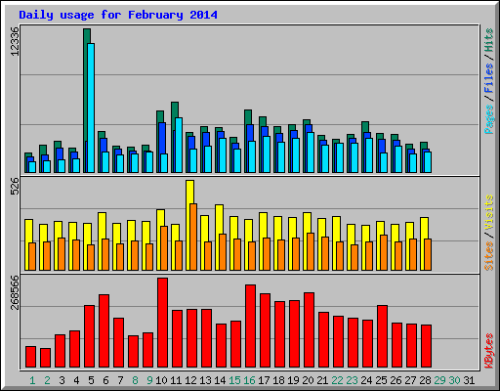
Task: Click the cyan pages bar for day 5
Action: (x=91, y=108)
